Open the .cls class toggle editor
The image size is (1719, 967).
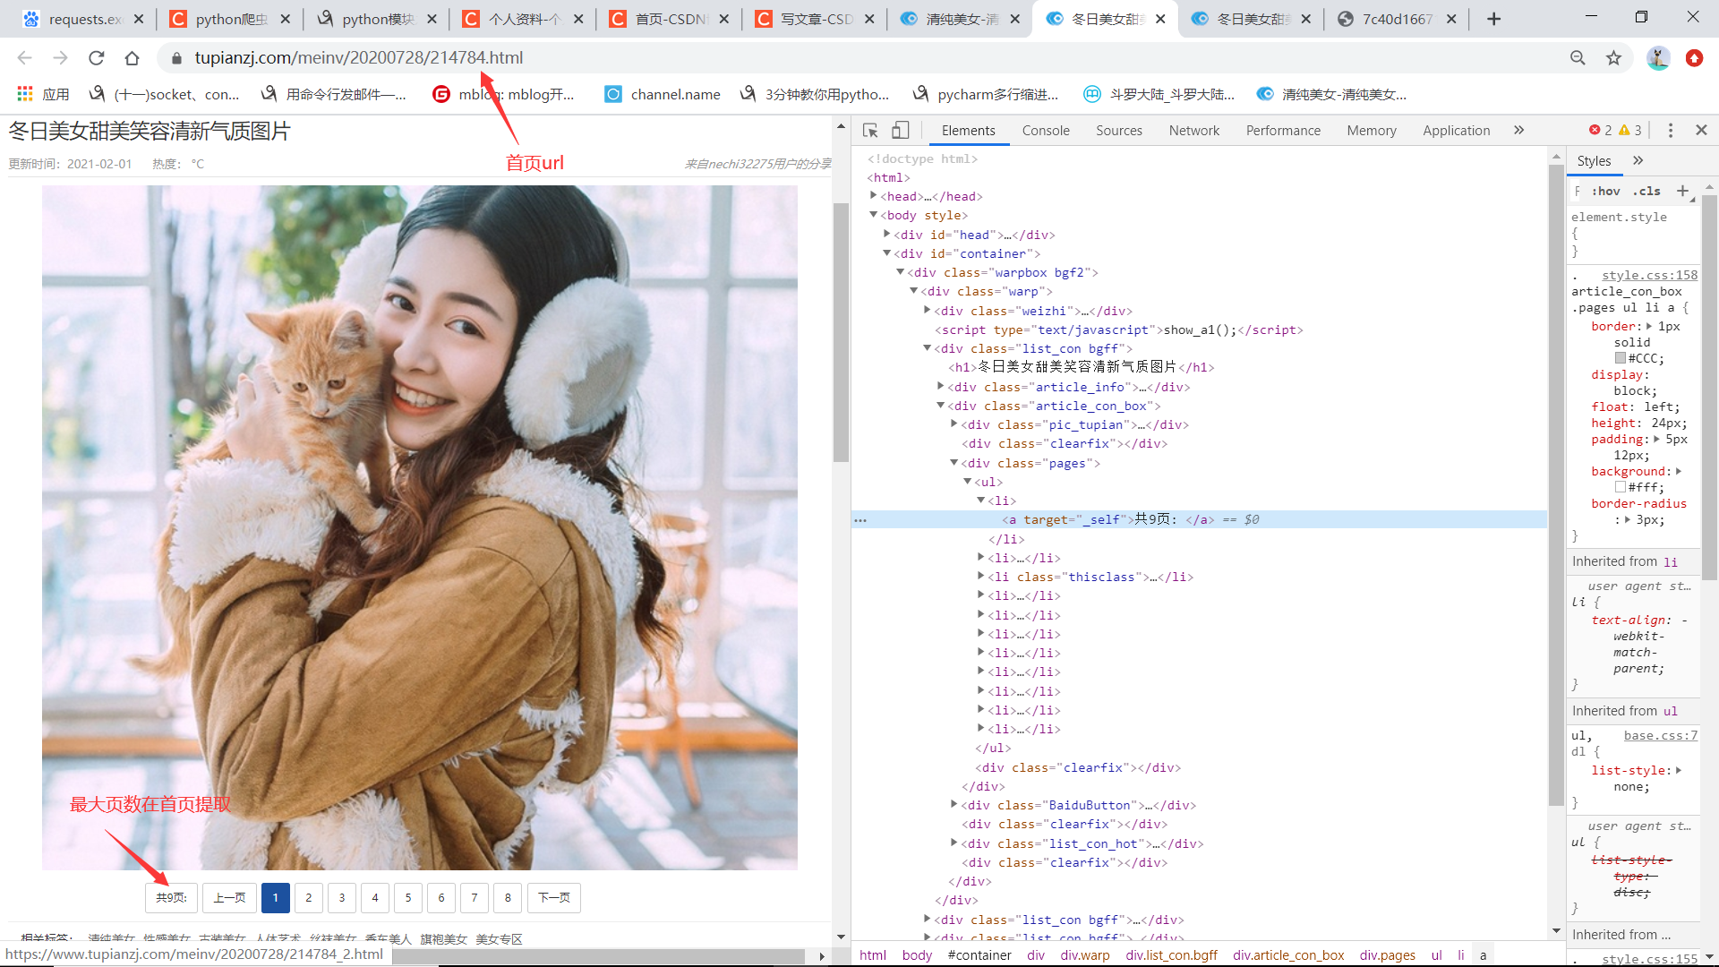tap(1646, 191)
